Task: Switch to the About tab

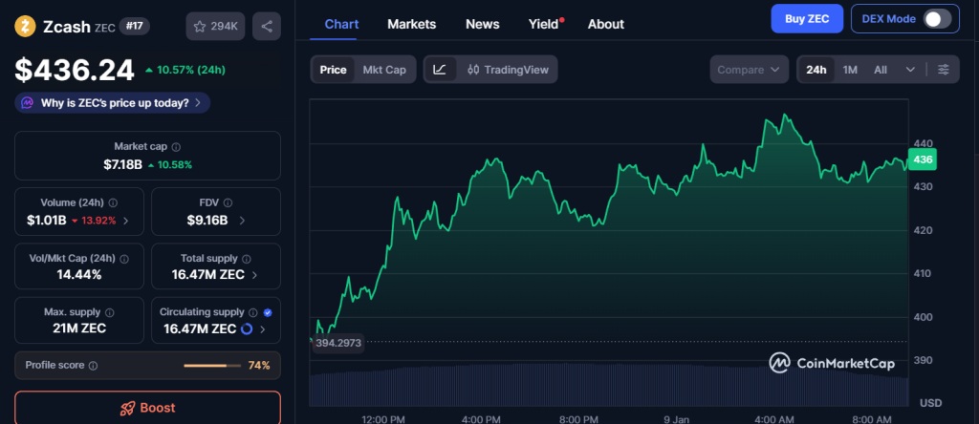Action: [605, 24]
